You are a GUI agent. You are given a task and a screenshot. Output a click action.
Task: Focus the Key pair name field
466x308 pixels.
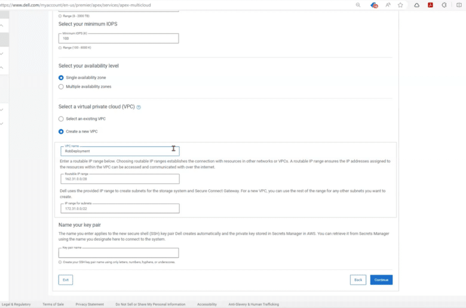(118, 252)
